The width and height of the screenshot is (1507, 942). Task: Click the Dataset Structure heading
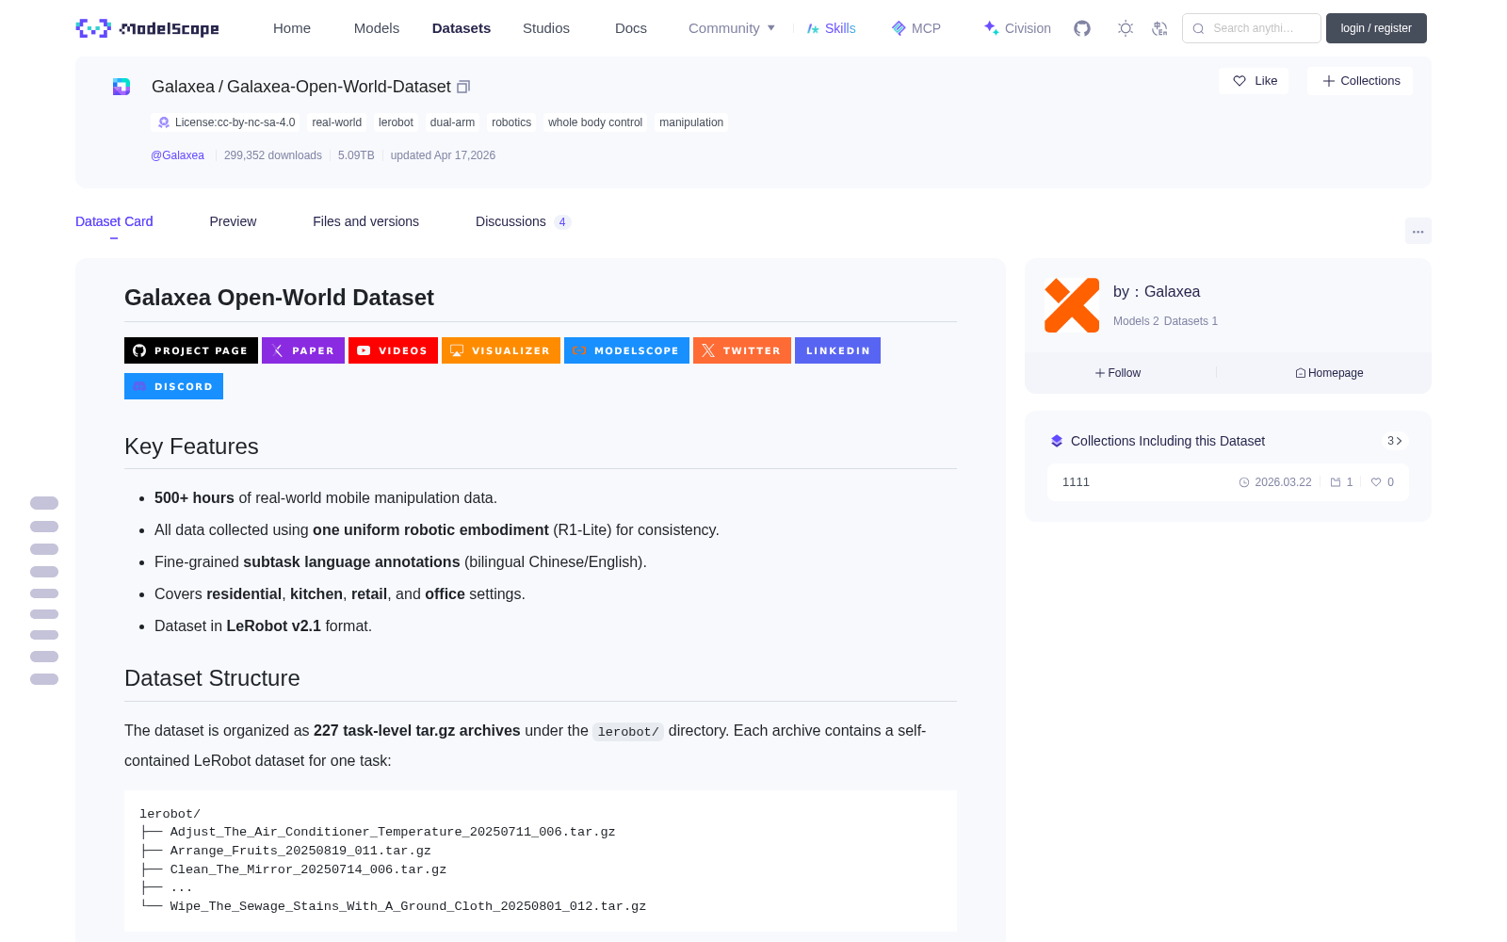212,678
